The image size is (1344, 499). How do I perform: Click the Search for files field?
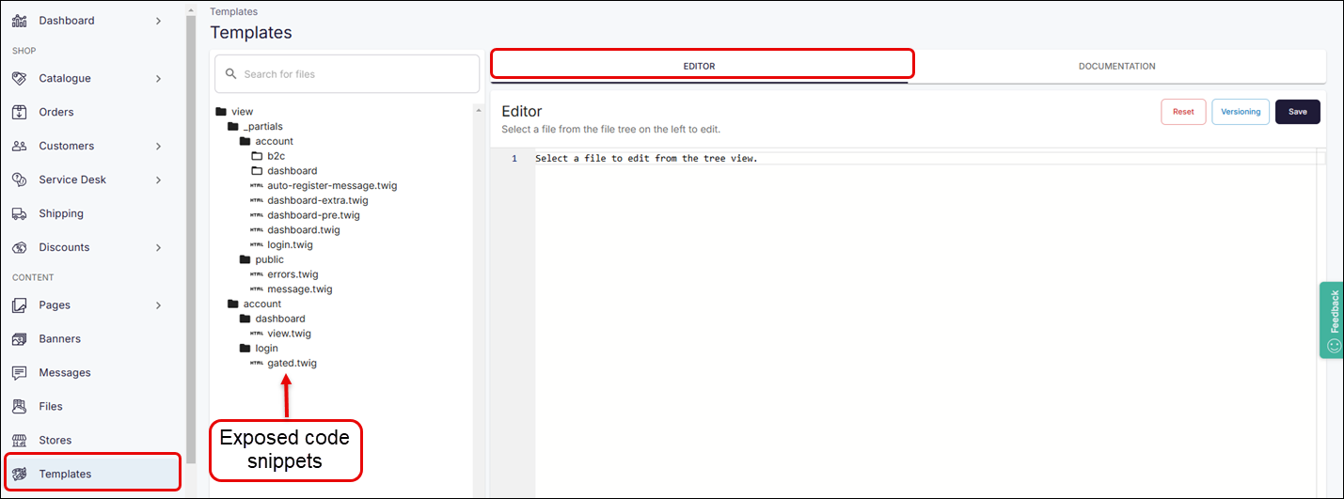pyautogui.click(x=347, y=74)
